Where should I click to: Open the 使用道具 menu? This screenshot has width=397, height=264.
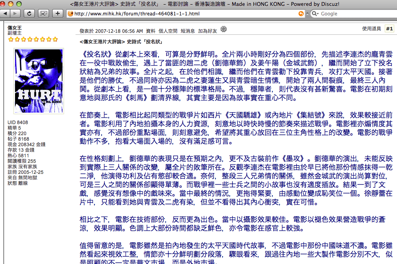click(372, 29)
